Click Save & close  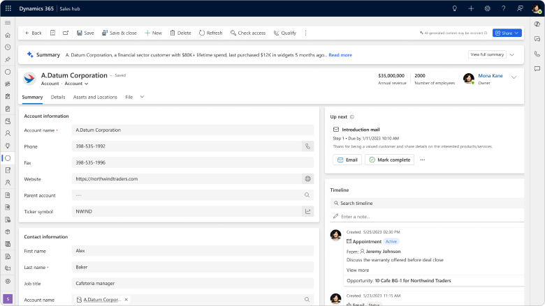[x=119, y=33]
